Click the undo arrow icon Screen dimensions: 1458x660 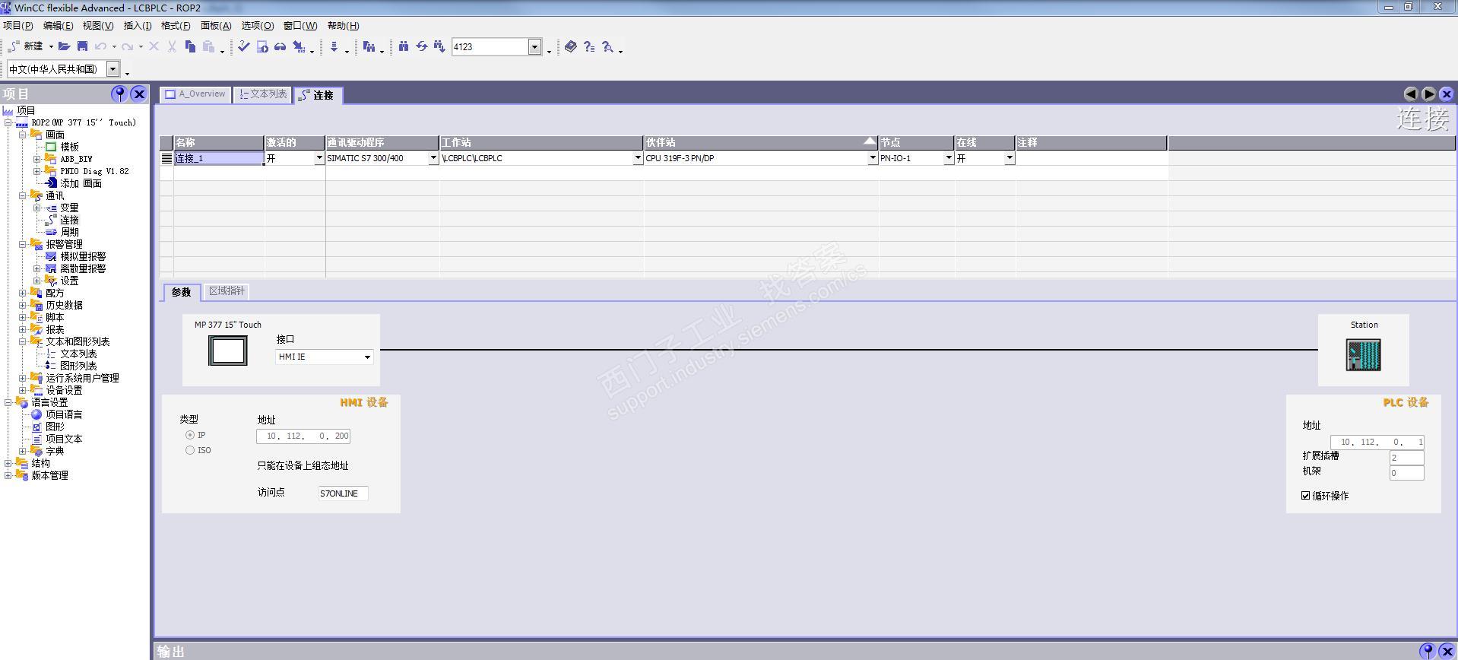[100, 46]
